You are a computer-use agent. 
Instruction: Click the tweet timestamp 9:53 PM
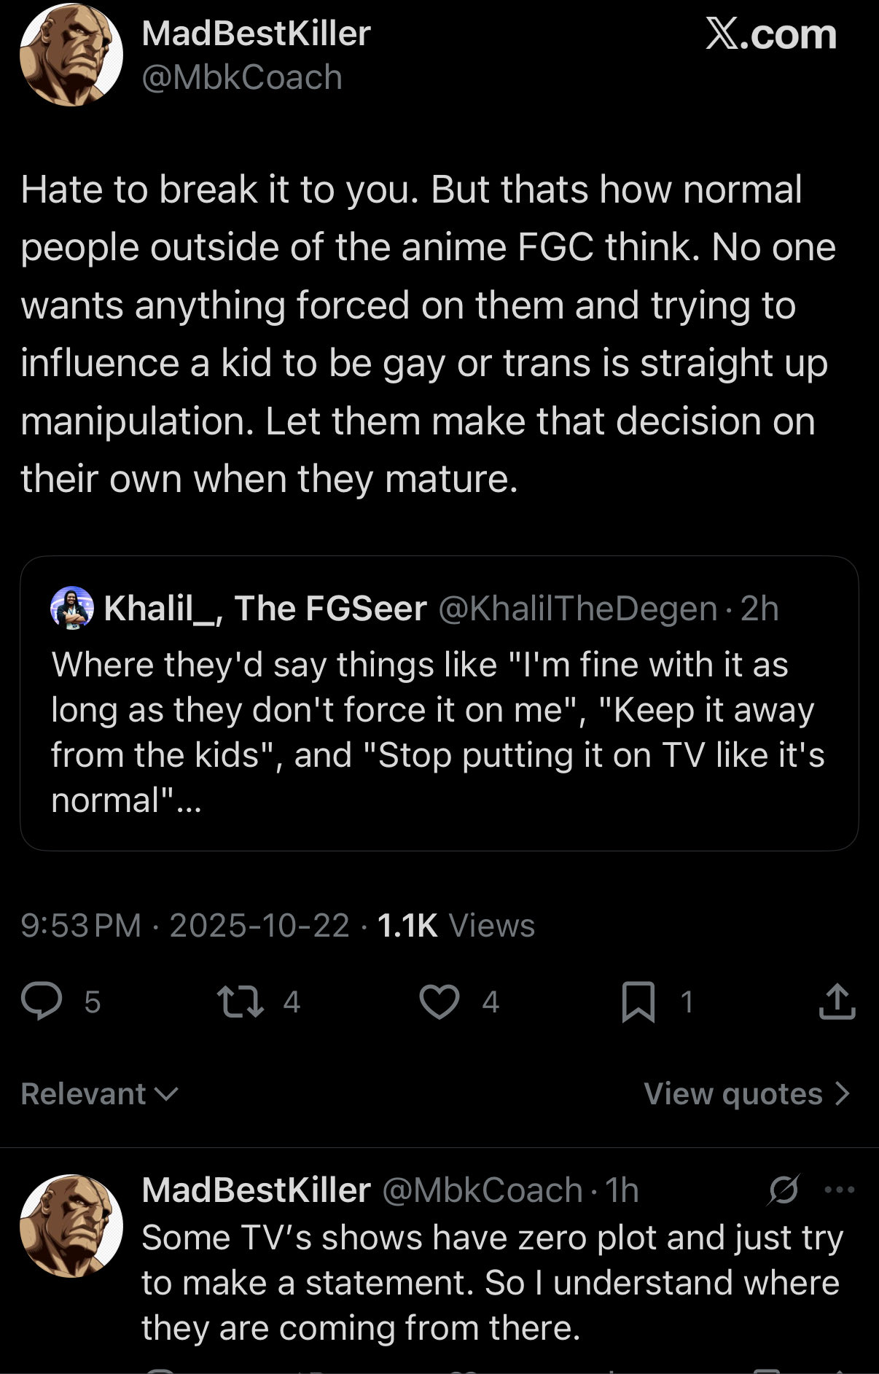click(x=80, y=926)
